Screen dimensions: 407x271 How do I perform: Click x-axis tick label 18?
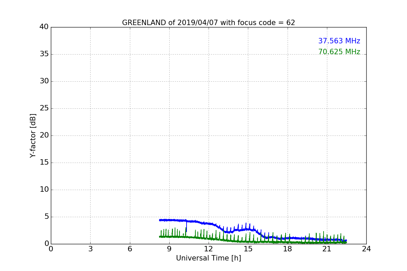[x=288, y=249]
